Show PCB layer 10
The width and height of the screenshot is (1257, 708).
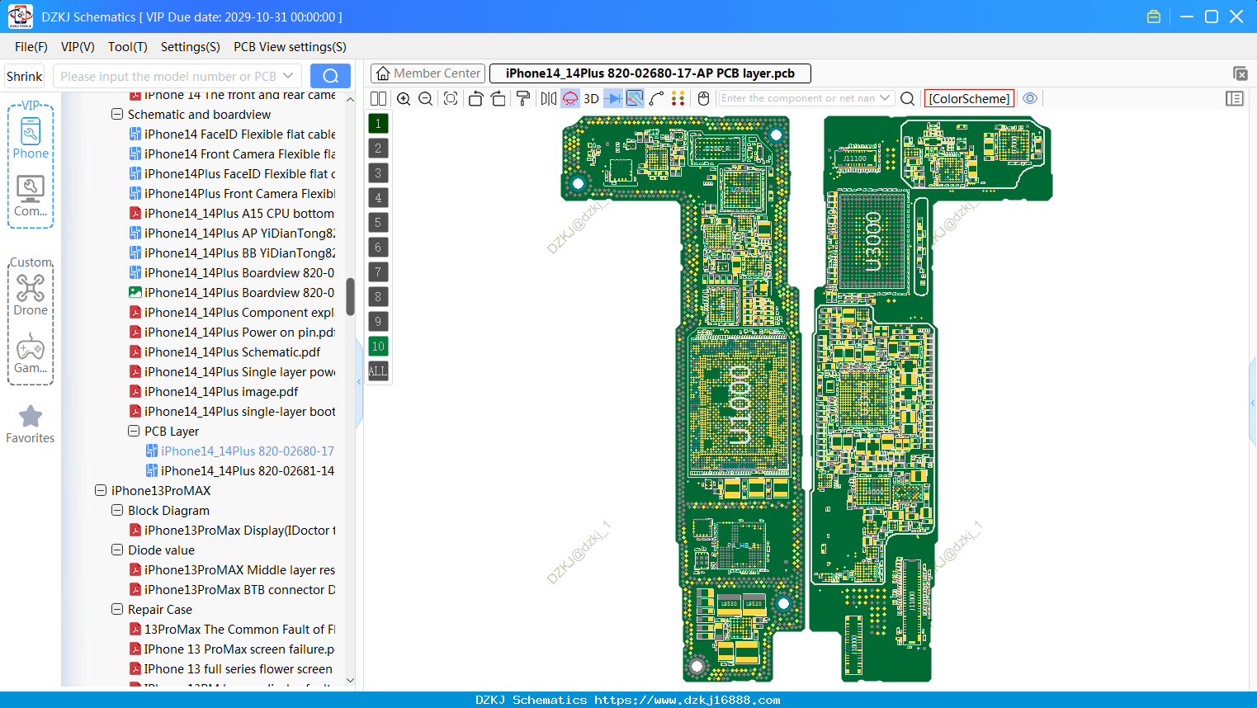pyautogui.click(x=378, y=346)
